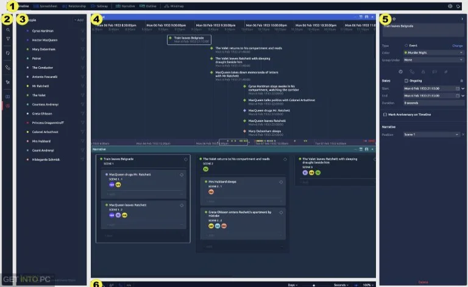Expand Start date options chevron

click(463, 88)
